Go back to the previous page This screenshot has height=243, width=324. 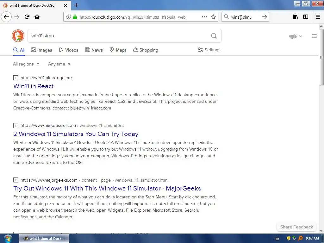tap(6, 17)
